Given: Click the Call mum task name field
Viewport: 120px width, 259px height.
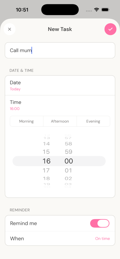Looking at the screenshot, I should [x=60, y=50].
